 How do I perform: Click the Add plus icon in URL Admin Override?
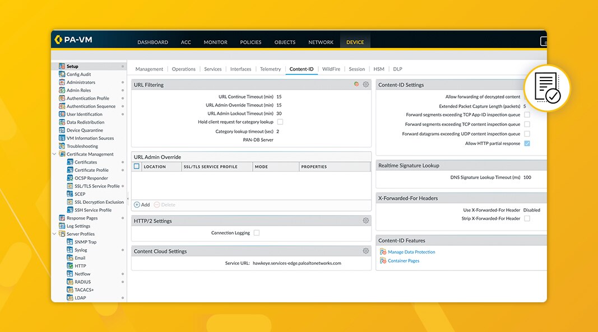[x=137, y=205]
